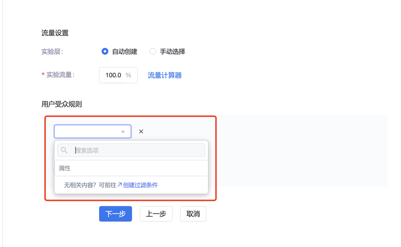The height and width of the screenshot is (247, 401).
Task: Click the 实验层 label
Action: [x=52, y=52]
